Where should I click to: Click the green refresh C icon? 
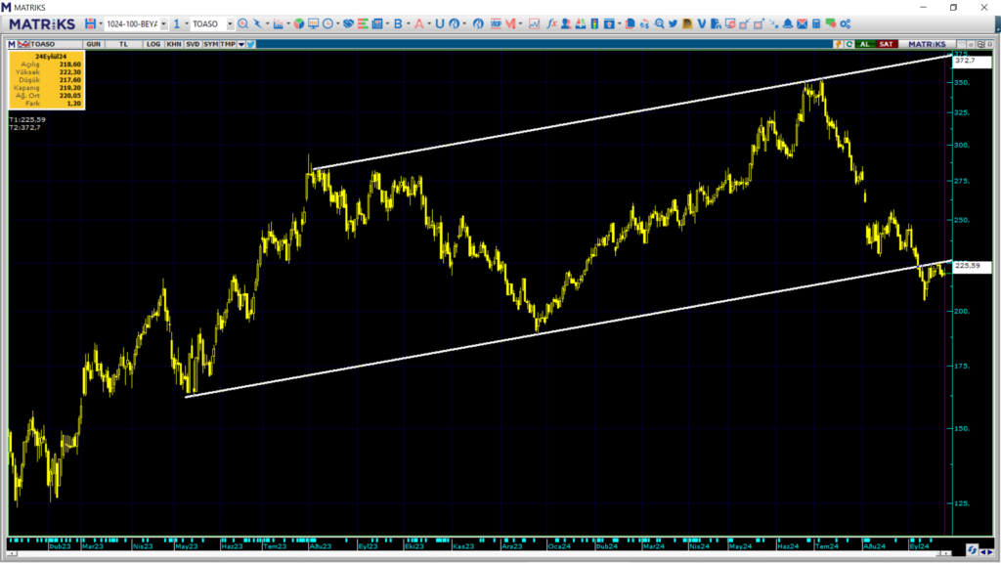[x=849, y=44]
